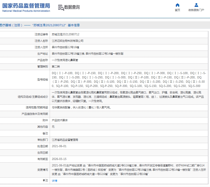Click the 附件 row label
This screenshot has width=210, height=187.
(45, 120)
